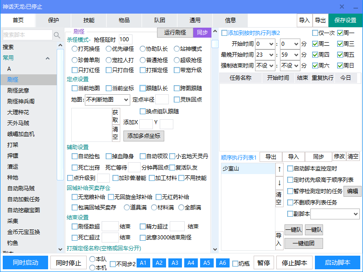Start script with 启动脚本
Viewport: 363px width, 272px height.
pyautogui.click(x=338, y=263)
